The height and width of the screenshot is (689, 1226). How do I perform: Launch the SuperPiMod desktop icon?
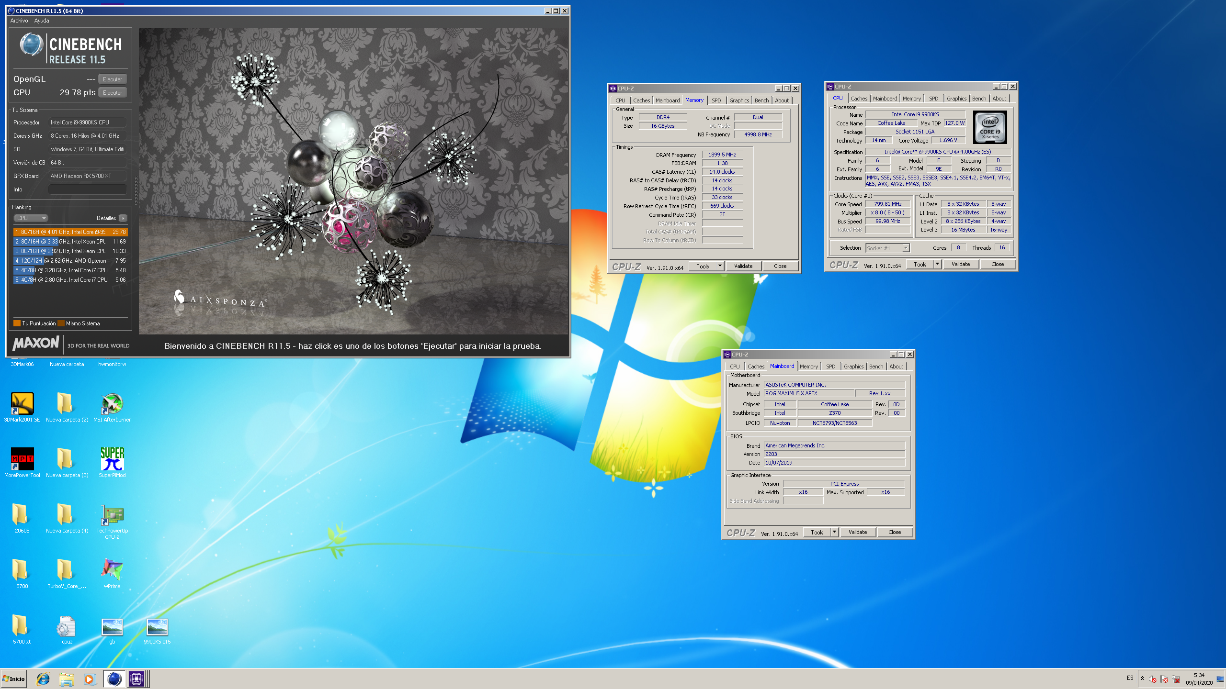[112, 462]
